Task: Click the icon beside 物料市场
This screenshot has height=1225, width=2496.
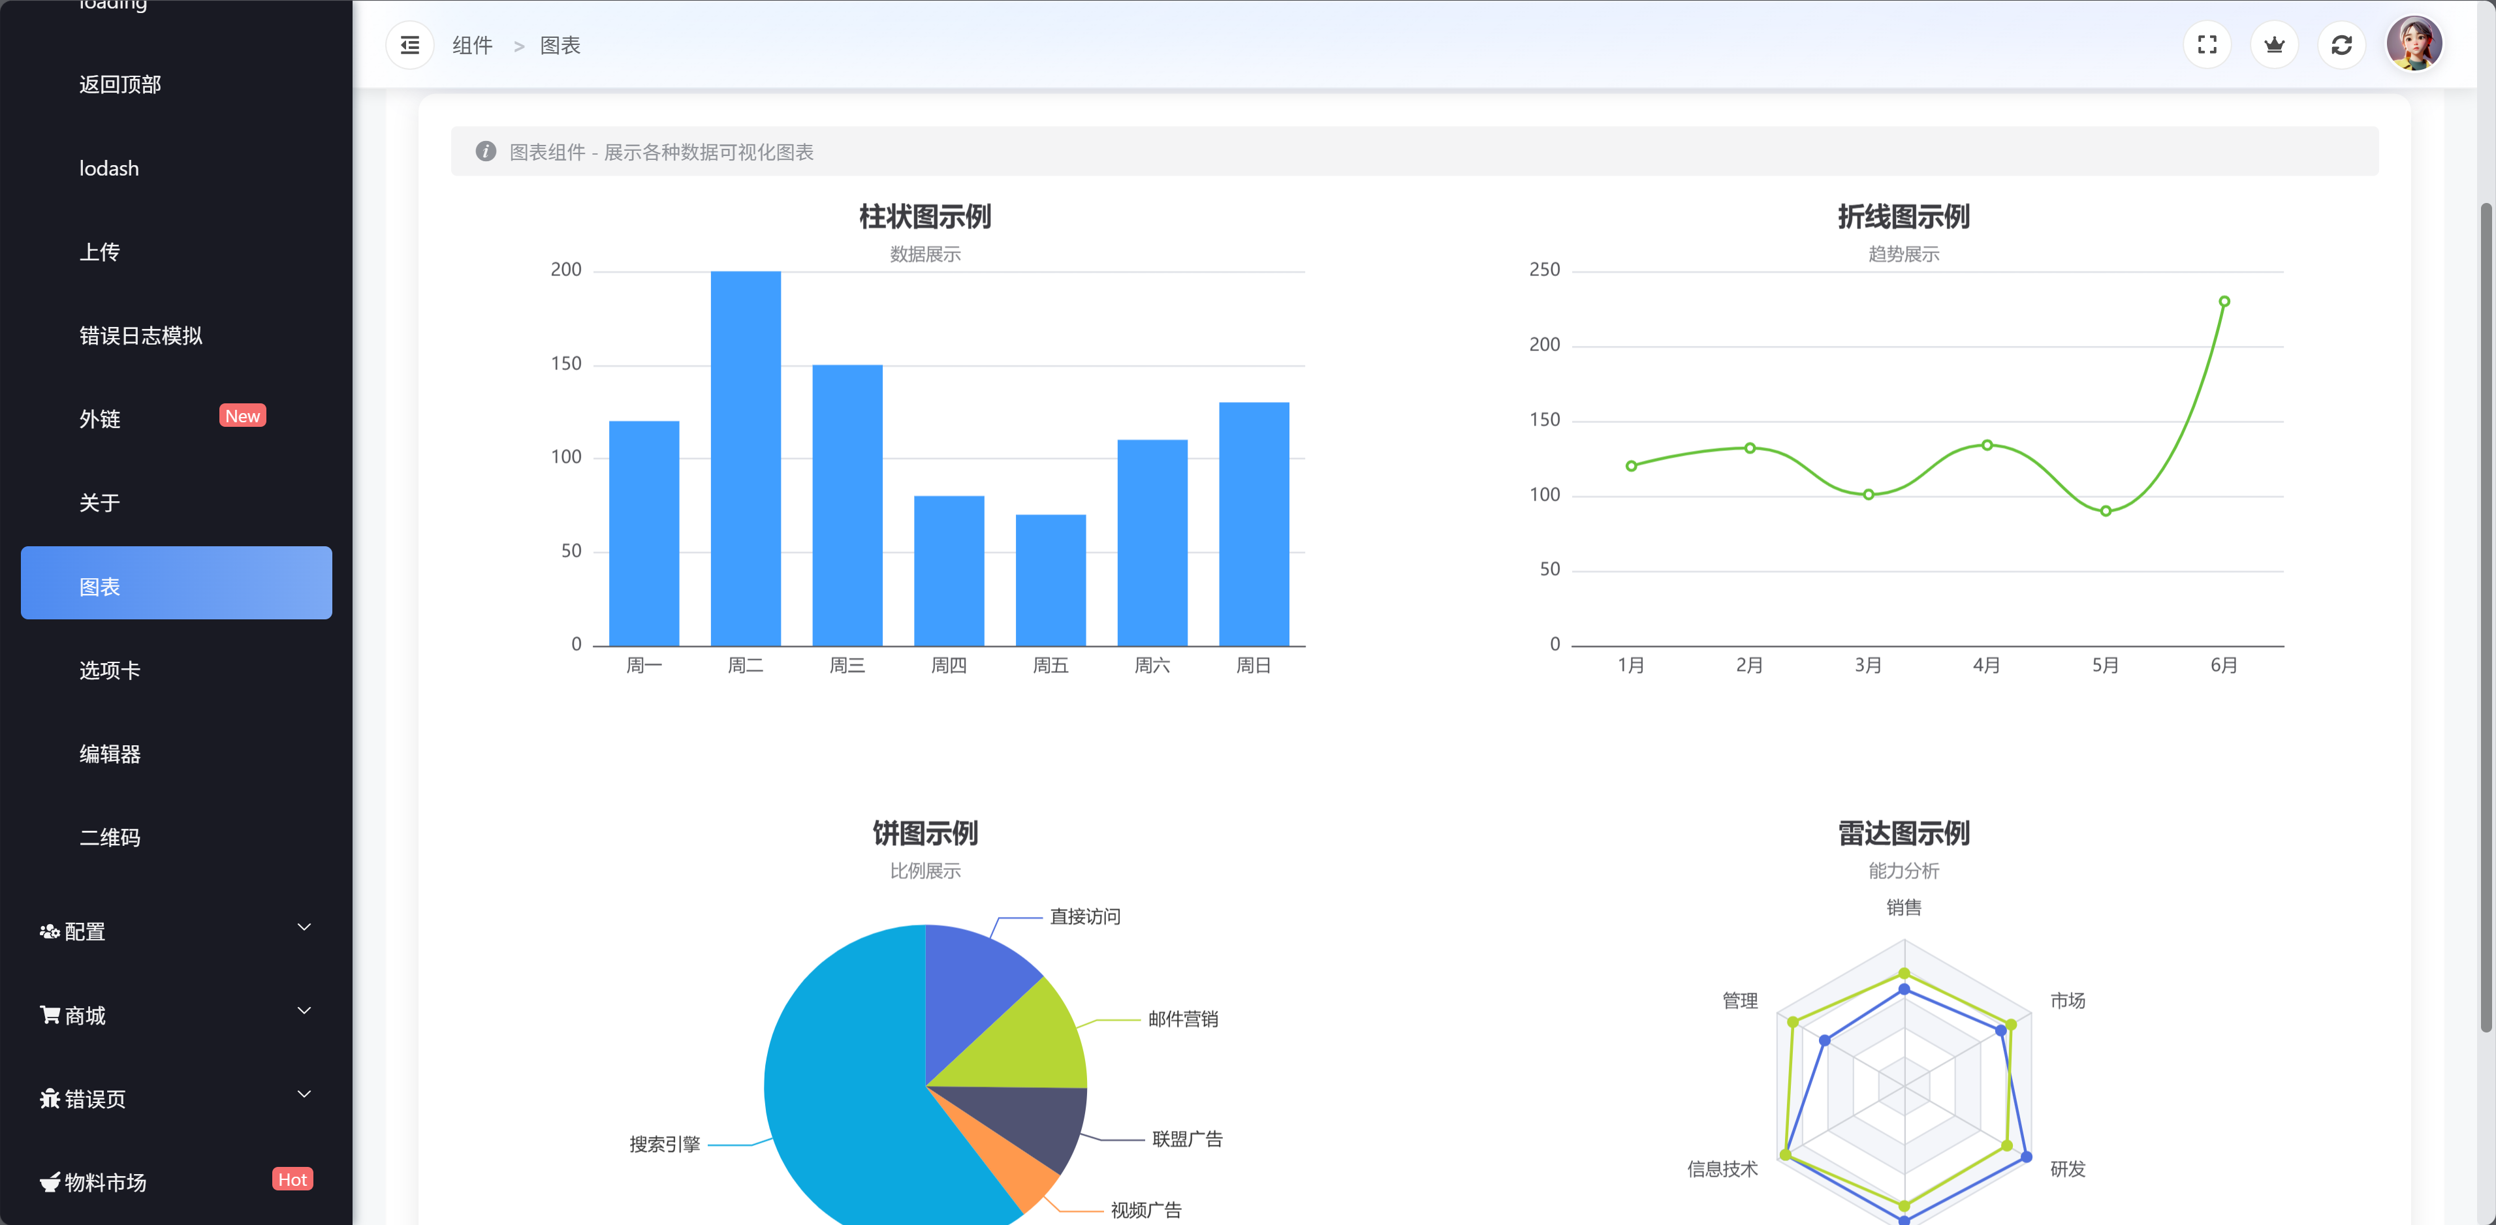Action: coord(48,1181)
